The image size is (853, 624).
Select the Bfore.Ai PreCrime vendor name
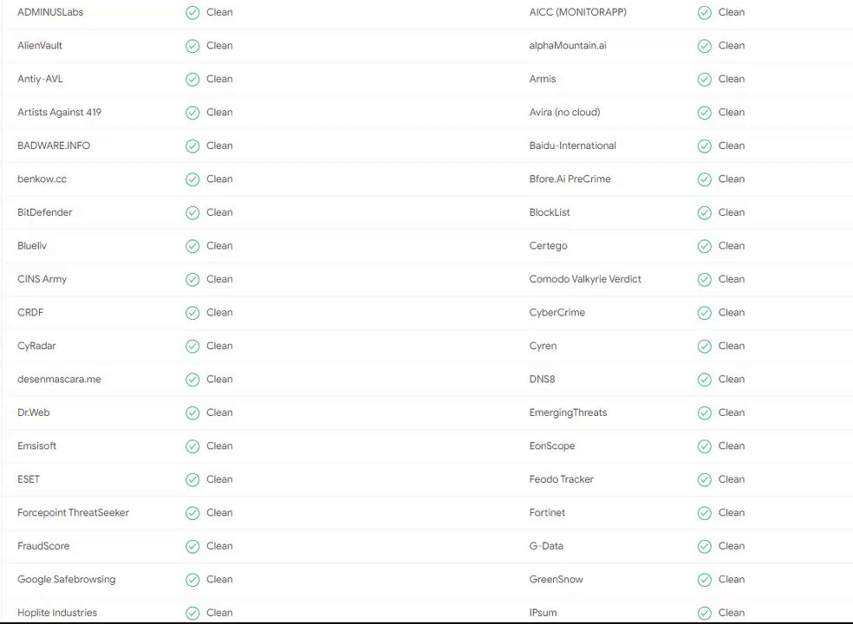570,179
